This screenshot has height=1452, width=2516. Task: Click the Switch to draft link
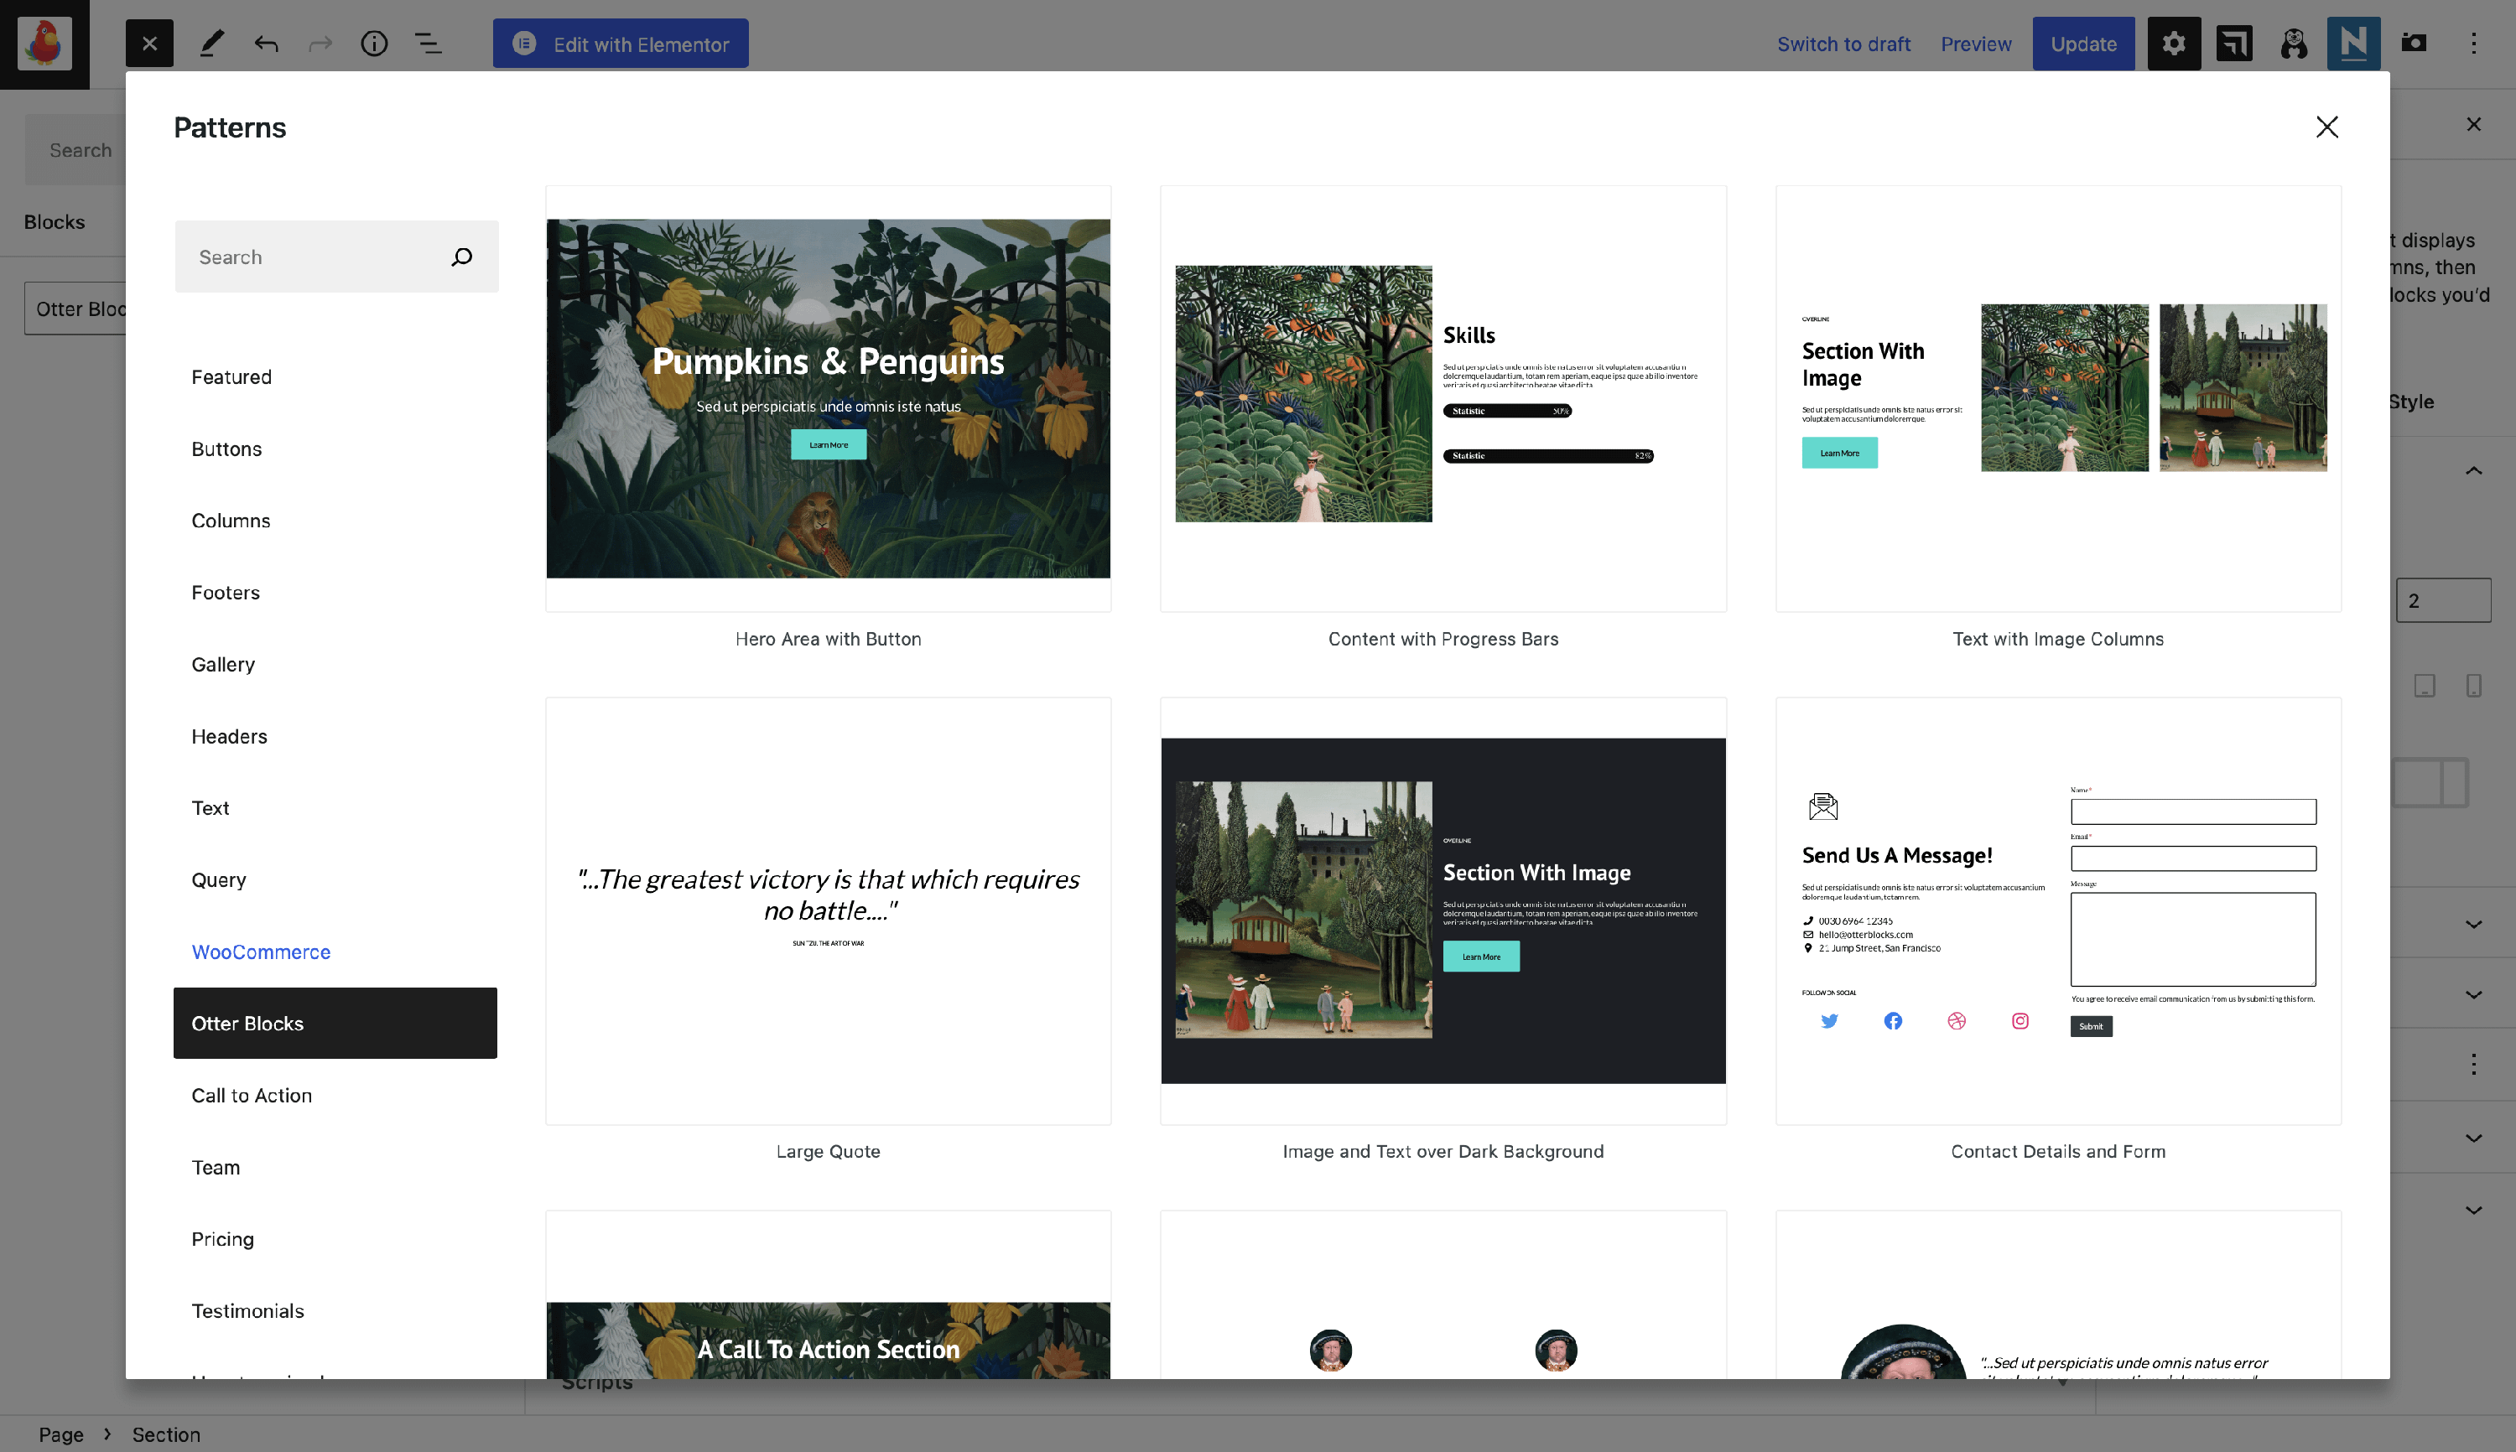[1843, 43]
